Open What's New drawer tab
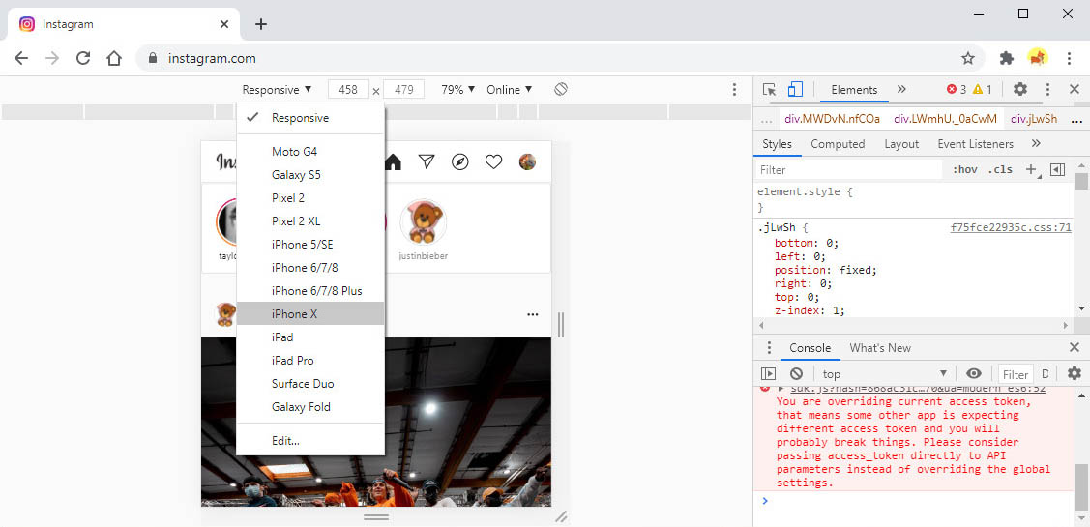Image resolution: width=1090 pixels, height=527 pixels. click(x=880, y=347)
